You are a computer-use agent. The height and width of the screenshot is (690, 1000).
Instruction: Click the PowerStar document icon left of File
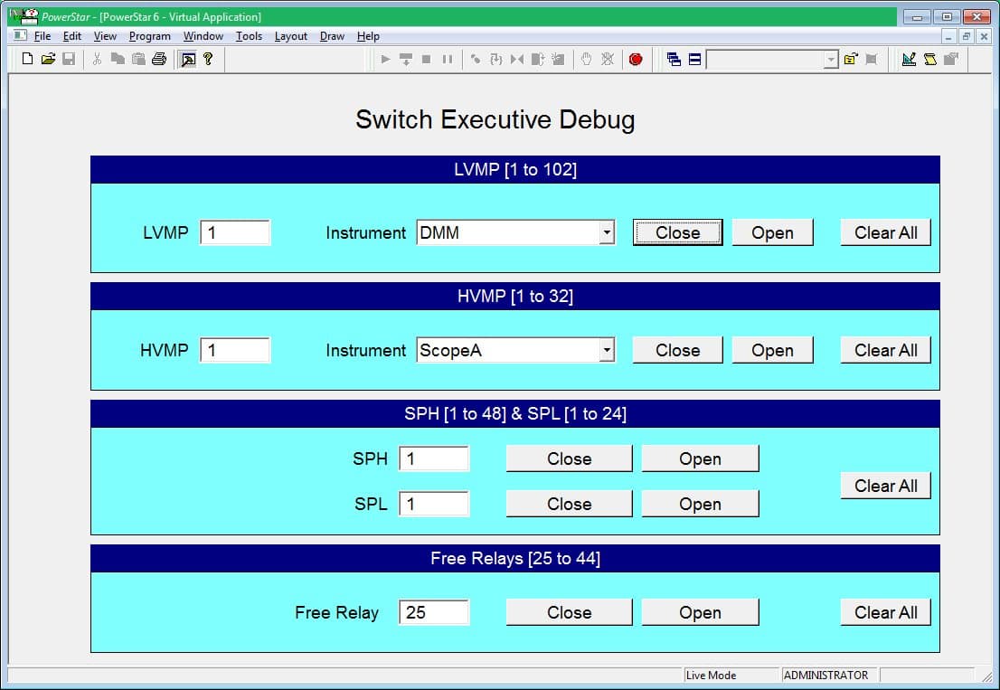pyautogui.click(x=21, y=35)
